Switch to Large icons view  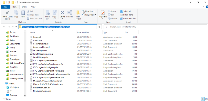(x=206, y=99)
